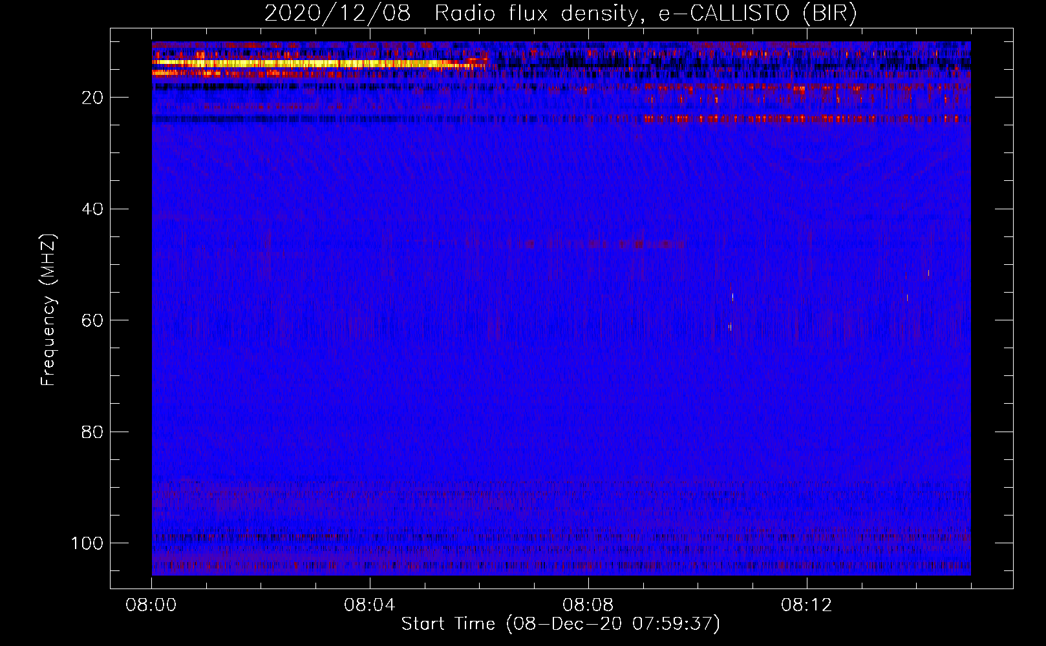Click the plot title '2020/12/08 Radio flux density, e-CALLISTO (BIR)'
Image resolution: width=1046 pixels, height=646 pixels.
560,14
